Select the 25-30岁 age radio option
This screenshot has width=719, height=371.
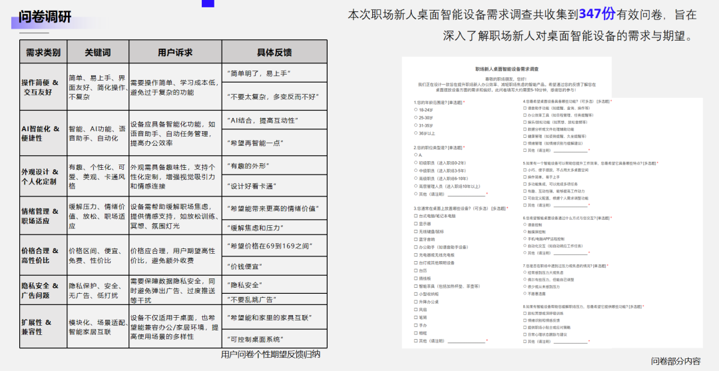tap(415, 118)
